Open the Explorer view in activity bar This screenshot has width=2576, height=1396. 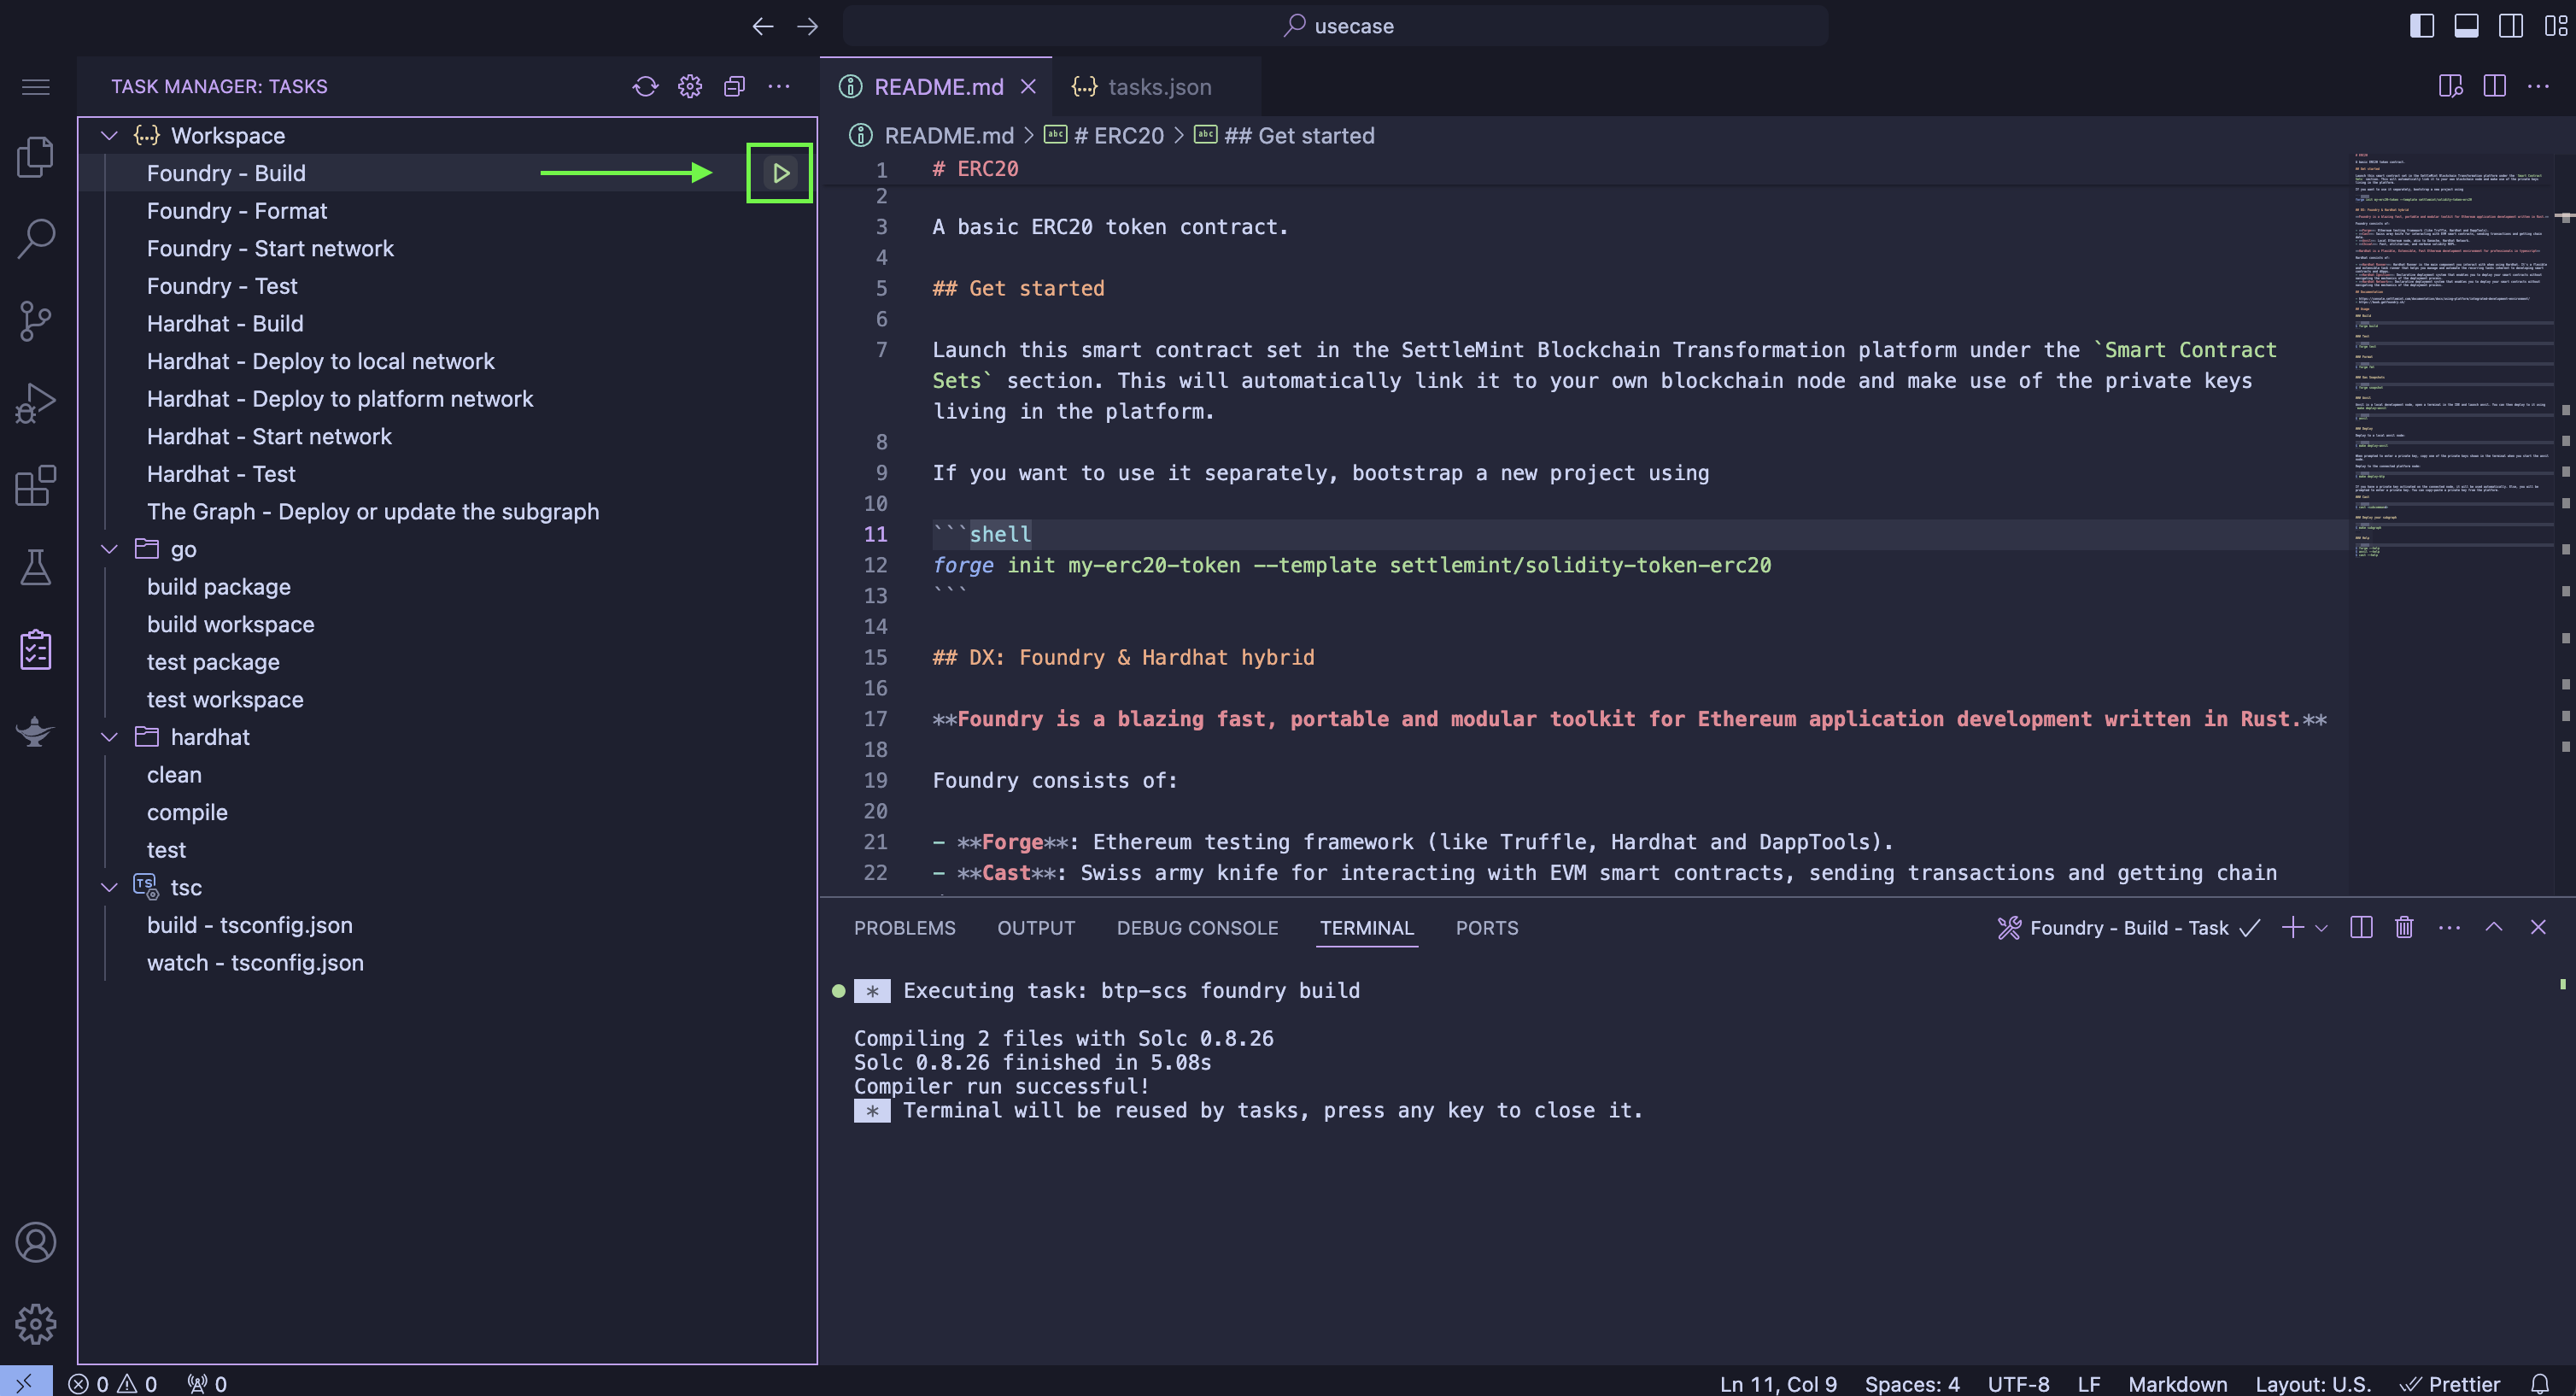coord(36,156)
